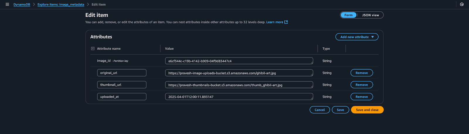Go to the DynamoDB breadcrumb link
This screenshot has height=134, width=469.
pos(22,5)
